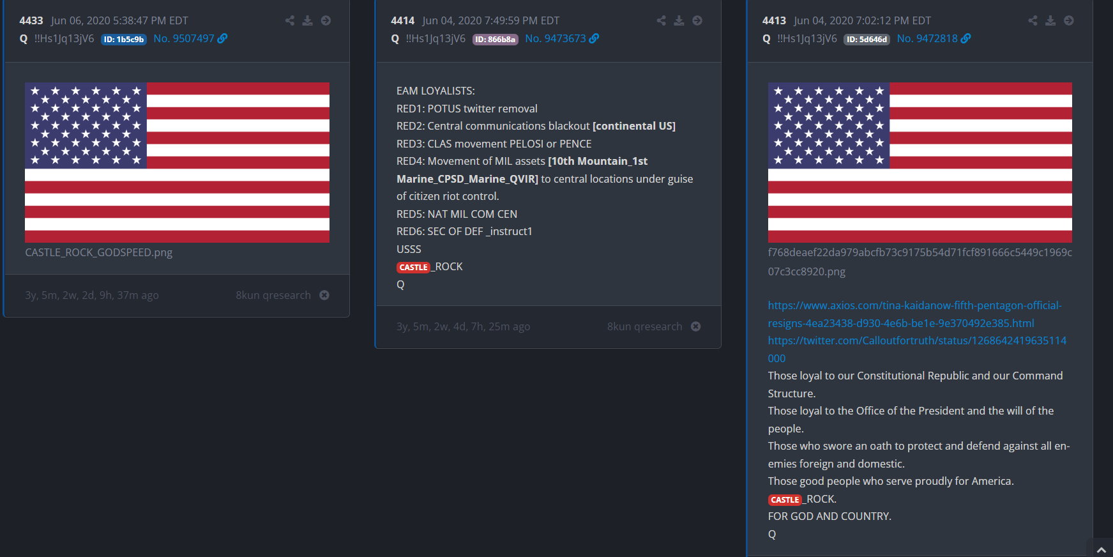Screen dimensions: 1113x557
Task: Click tripcode !!Hs1Jq13jV6 on post 4414
Action: point(435,38)
